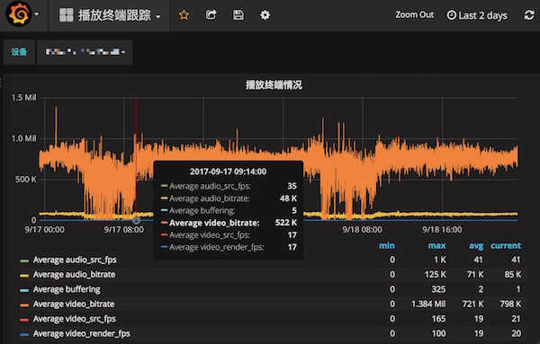Toggle Average video_src_fps series in legend
Screen dimensions: 540x344
coord(75,319)
